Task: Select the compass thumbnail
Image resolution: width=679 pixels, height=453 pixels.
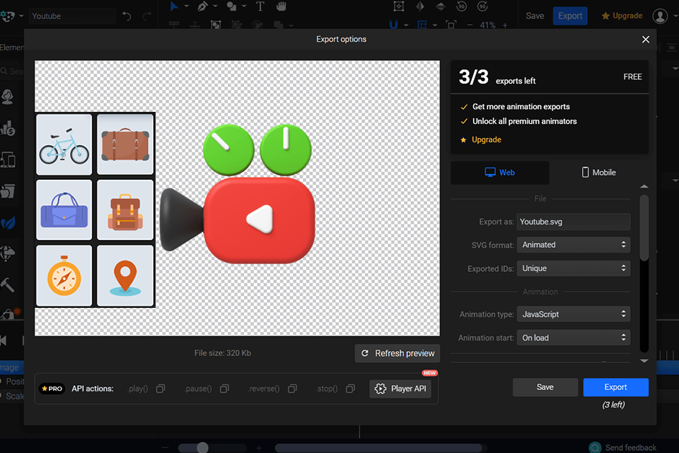Action: [x=64, y=276]
